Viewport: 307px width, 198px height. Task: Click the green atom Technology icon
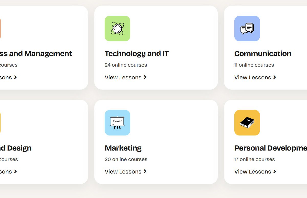click(117, 29)
